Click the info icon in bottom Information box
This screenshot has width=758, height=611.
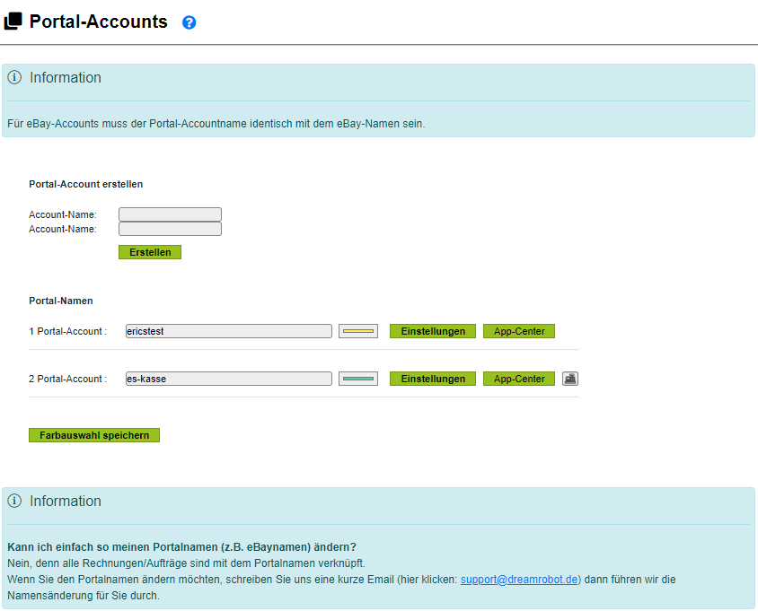point(14,501)
